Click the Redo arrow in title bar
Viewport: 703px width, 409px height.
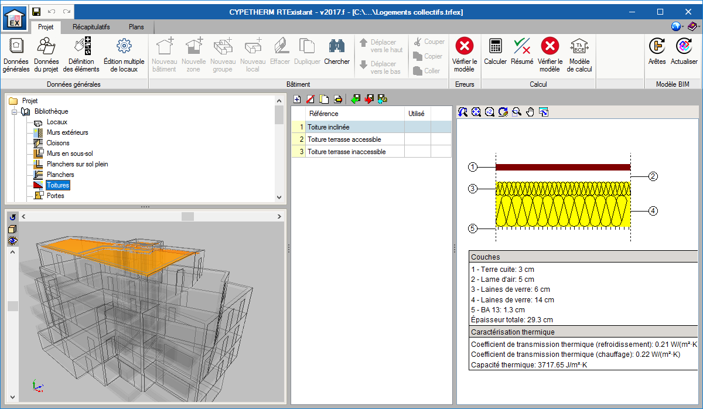67,12
